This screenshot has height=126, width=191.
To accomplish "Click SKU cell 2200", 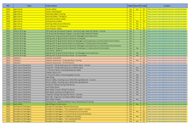I will pos(8,53).
